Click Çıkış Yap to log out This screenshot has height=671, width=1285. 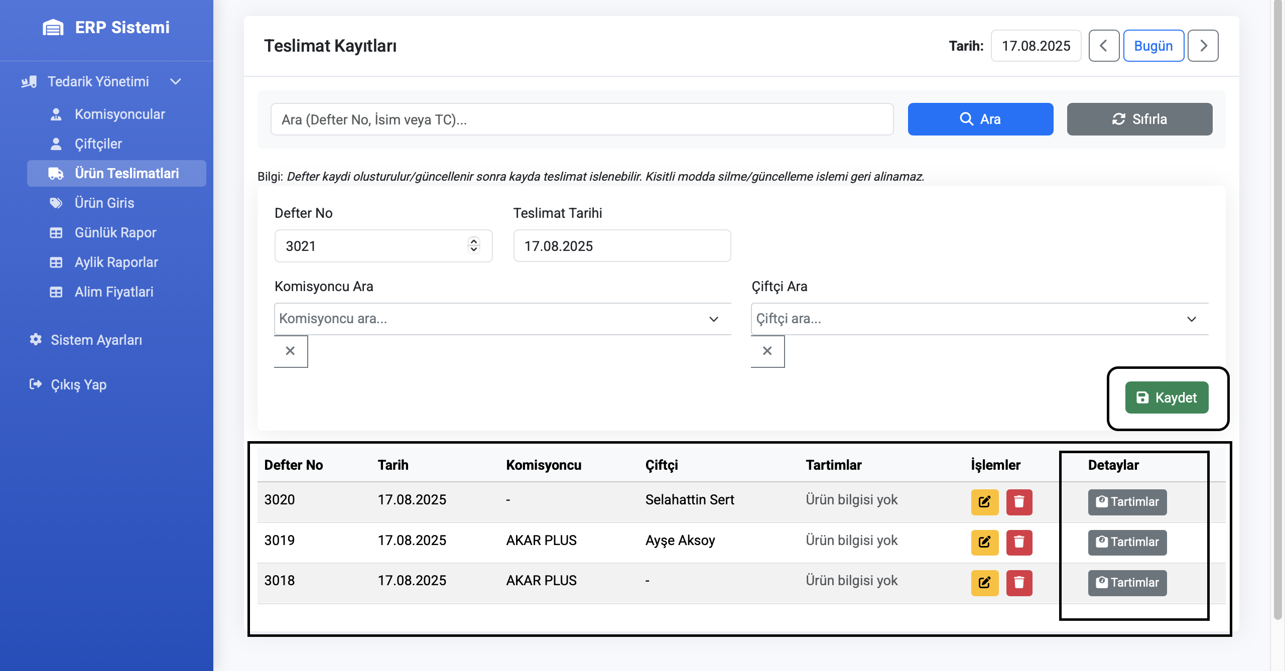78,384
